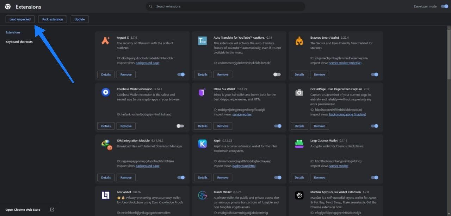Open IDM Integration Module background page link
Viewport: 451px width, 216px height.
[x=147, y=166]
